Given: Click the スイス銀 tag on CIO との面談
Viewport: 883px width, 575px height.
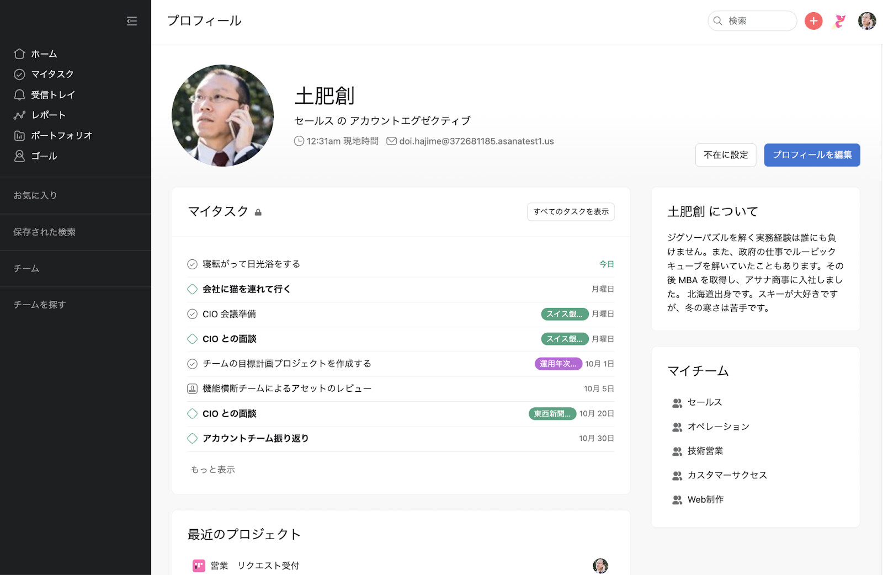Looking at the screenshot, I should [x=565, y=339].
